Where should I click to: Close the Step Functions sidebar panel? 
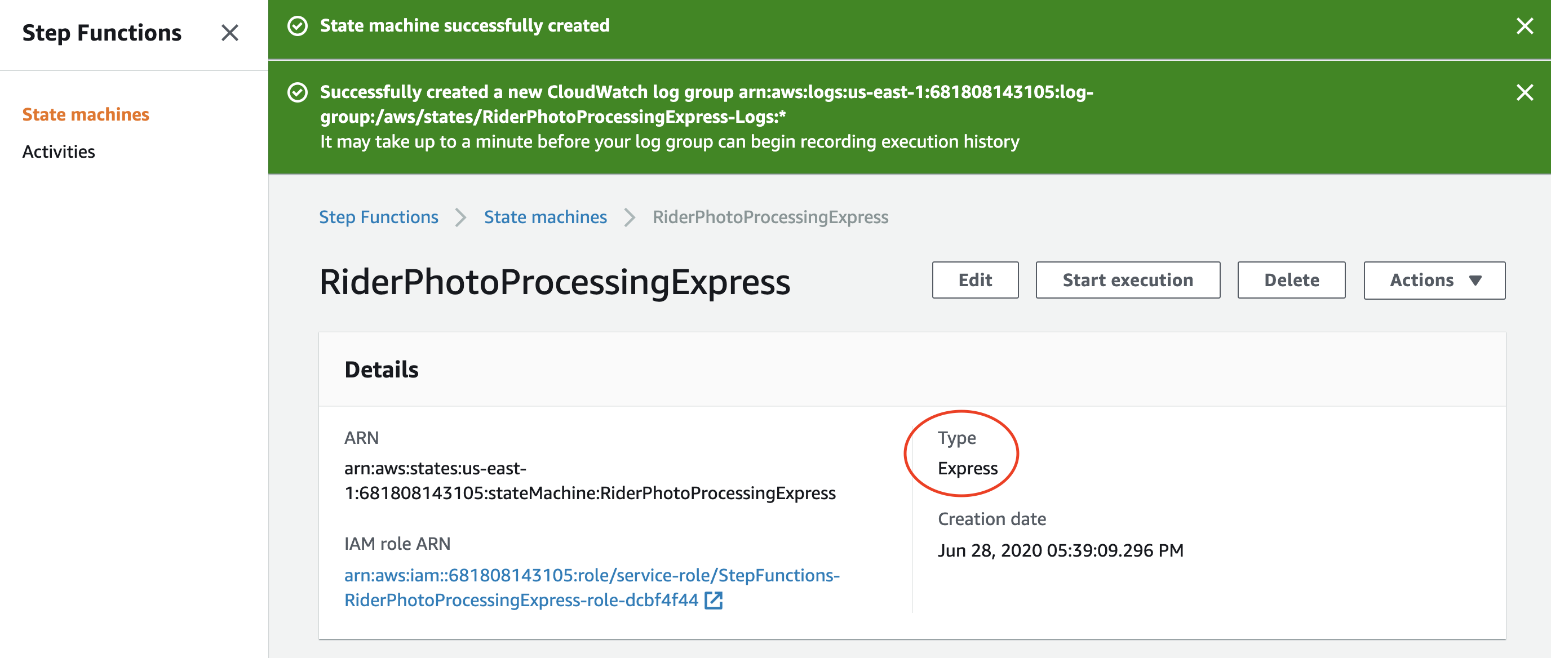(x=229, y=33)
